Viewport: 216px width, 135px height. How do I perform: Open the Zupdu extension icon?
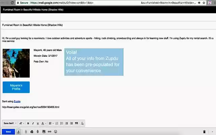[210, 3]
